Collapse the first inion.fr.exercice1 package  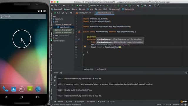[53, 24]
